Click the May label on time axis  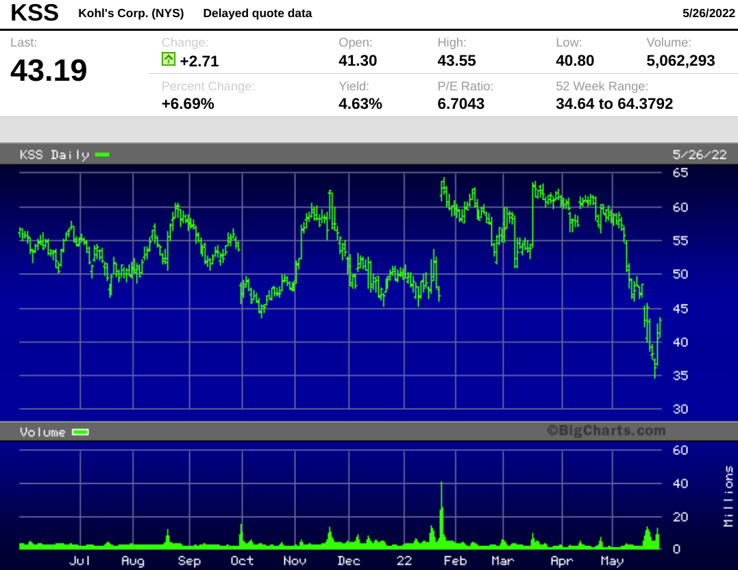click(612, 560)
